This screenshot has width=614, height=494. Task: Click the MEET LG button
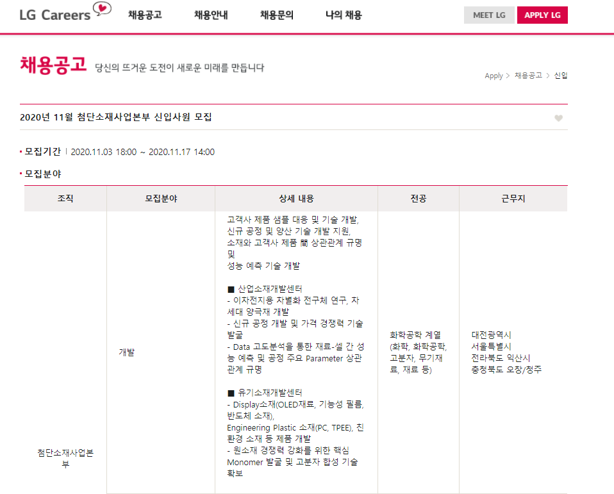[489, 15]
